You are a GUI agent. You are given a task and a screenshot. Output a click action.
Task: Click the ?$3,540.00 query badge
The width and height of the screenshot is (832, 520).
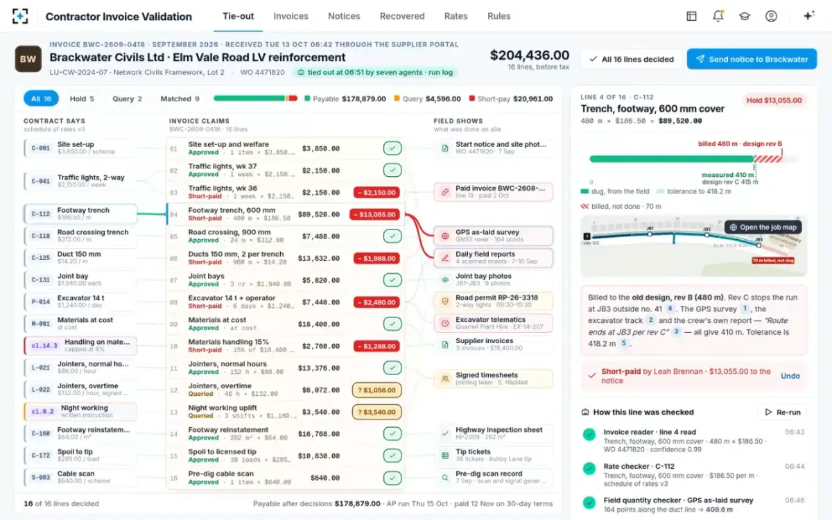(376, 412)
